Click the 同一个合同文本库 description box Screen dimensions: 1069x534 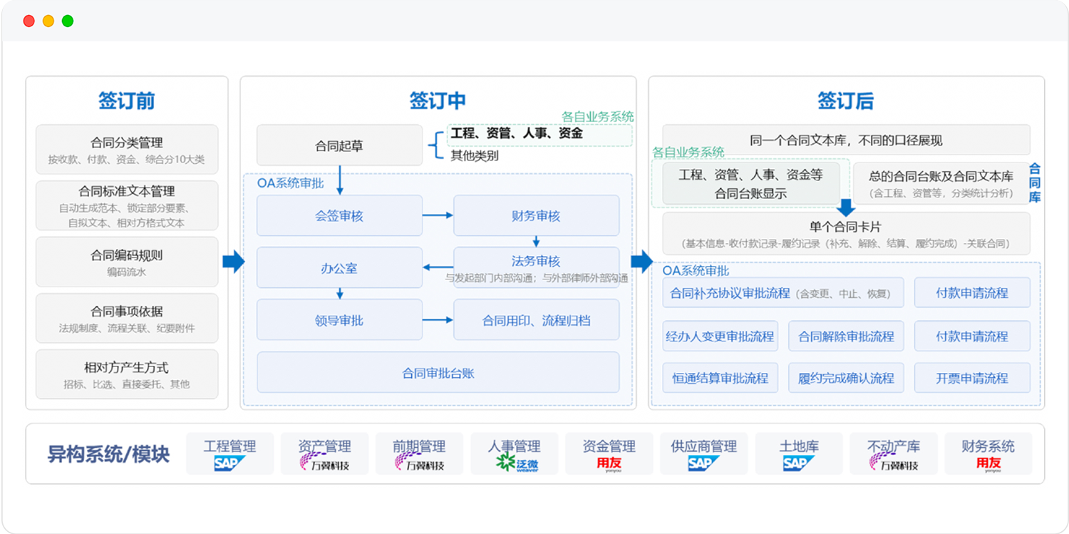[846, 140]
